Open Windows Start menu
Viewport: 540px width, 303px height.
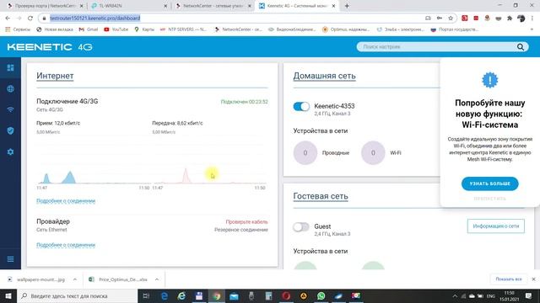8,295
